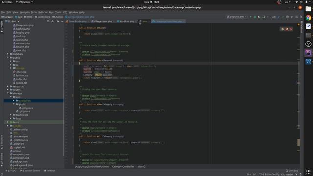Update project with the blue Git arrow icon

pyautogui.click(x=279, y=17)
